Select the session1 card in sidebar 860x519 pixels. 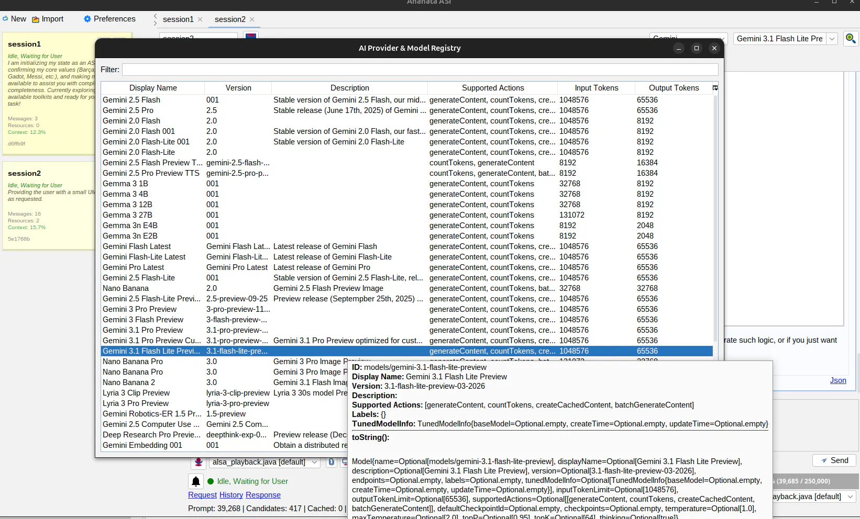coord(49,93)
